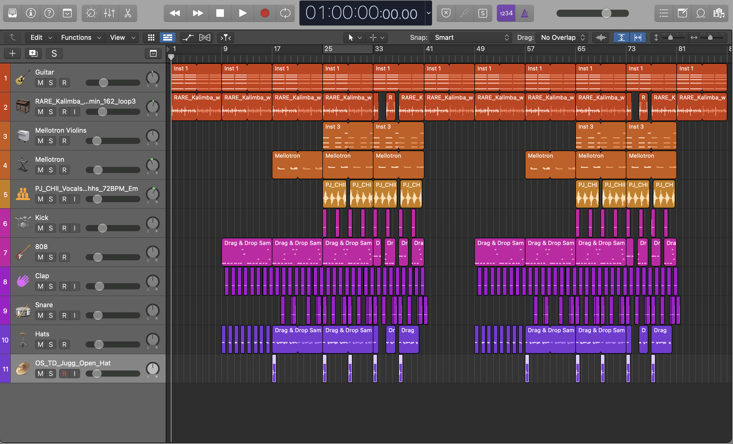
Task: Disable record on OS_TD_Jugg_Open_Hat track
Action: point(65,374)
